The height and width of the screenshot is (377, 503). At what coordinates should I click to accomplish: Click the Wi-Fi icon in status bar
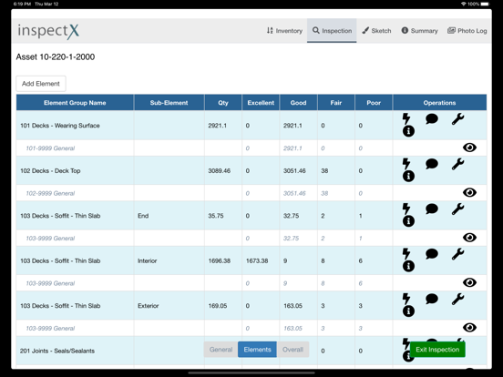(x=464, y=4)
